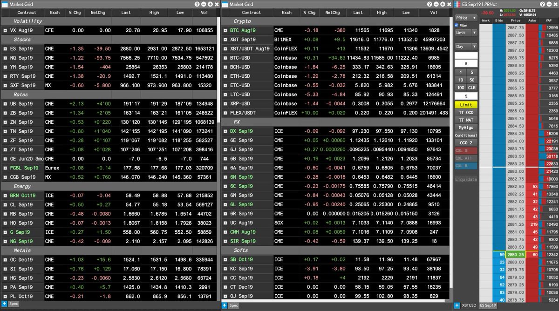Click the FGBL Sep19 contract name
Image resolution: width=559 pixels, height=311 pixels.
[x=24, y=168]
